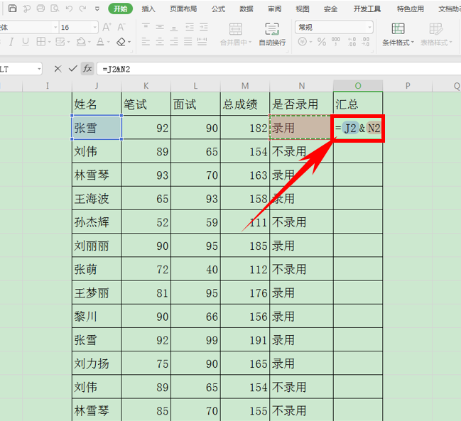Click the print icon in the quick toolbar
The height and width of the screenshot is (421, 461).
point(41,9)
